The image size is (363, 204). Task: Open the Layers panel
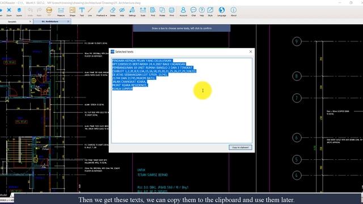[19, 11]
